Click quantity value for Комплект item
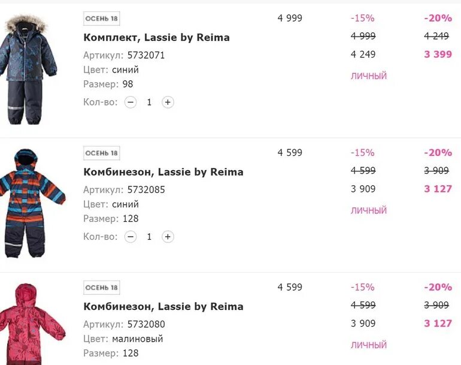461x365 pixels. click(149, 102)
